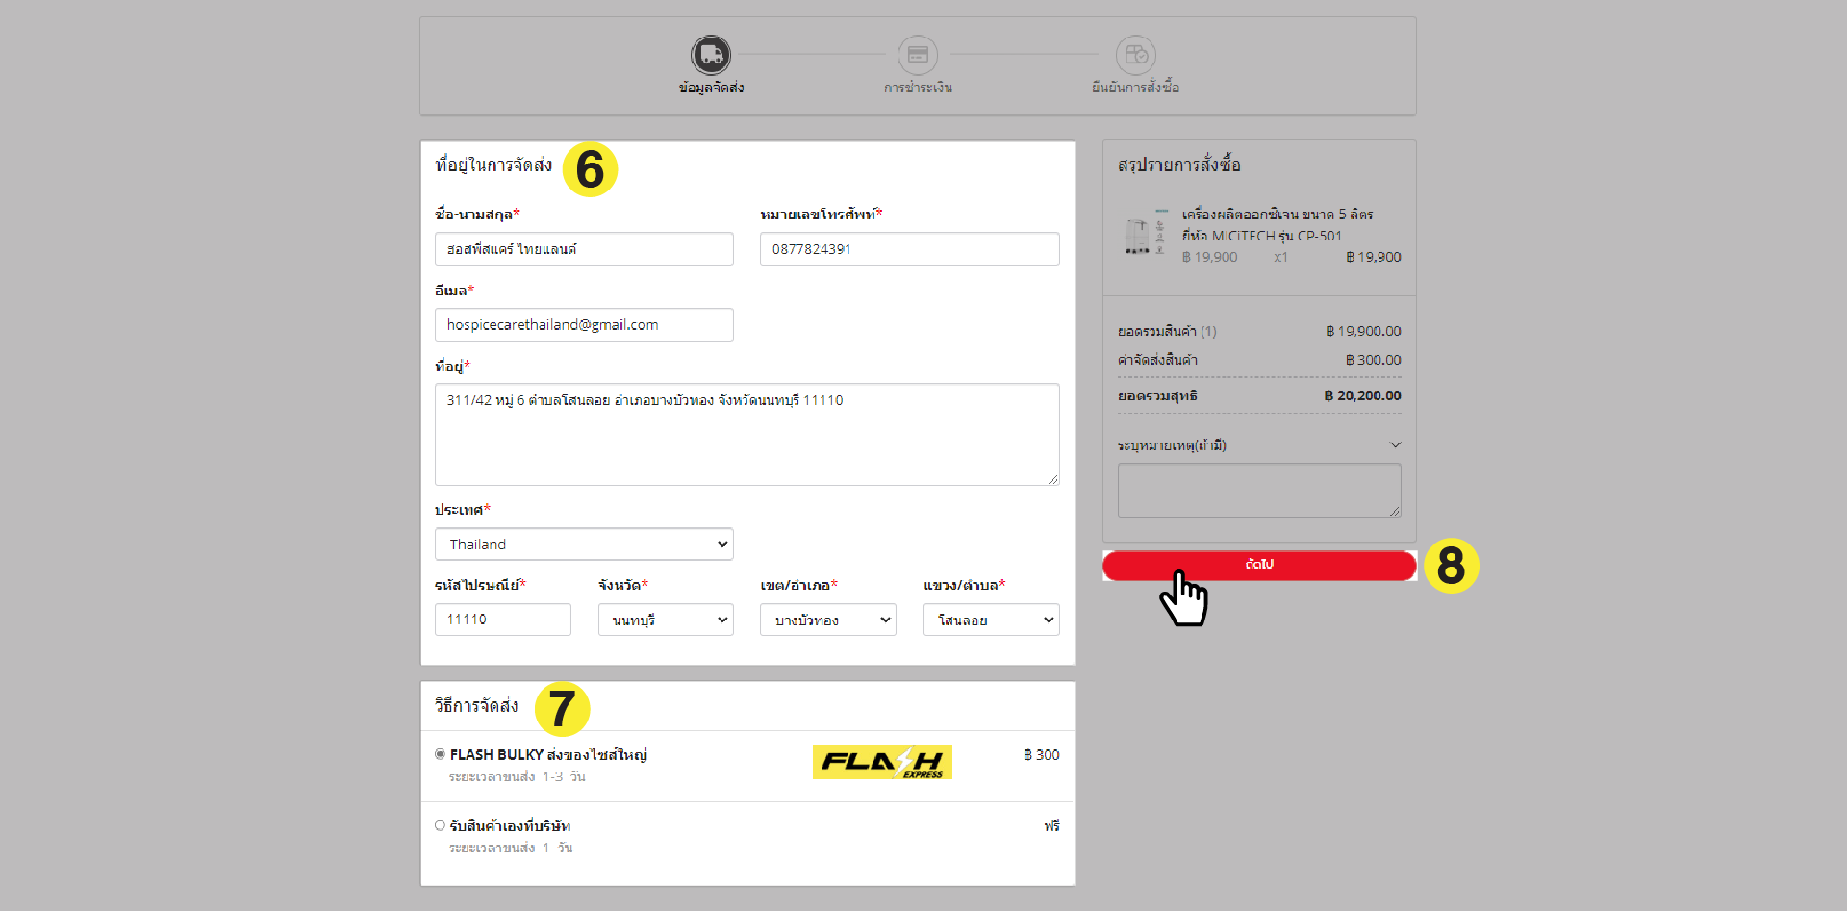Open the country dropdown showing Thailand
1847x911 pixels.
coord(584,544)
